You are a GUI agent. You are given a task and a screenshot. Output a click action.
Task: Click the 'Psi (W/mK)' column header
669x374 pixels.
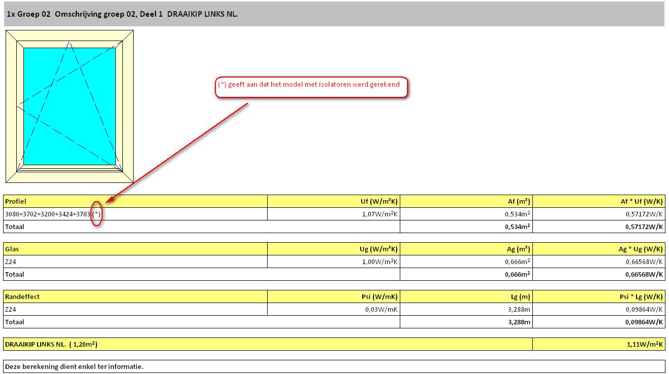[334, 296]
